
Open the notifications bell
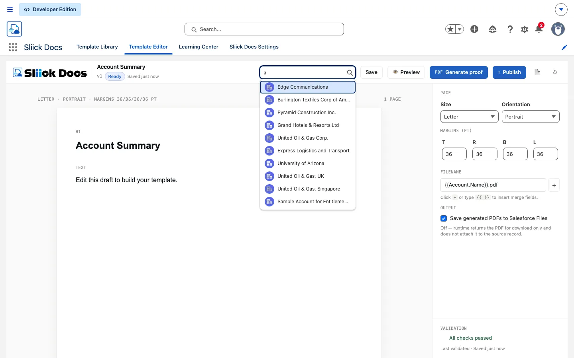pos(539,29)
